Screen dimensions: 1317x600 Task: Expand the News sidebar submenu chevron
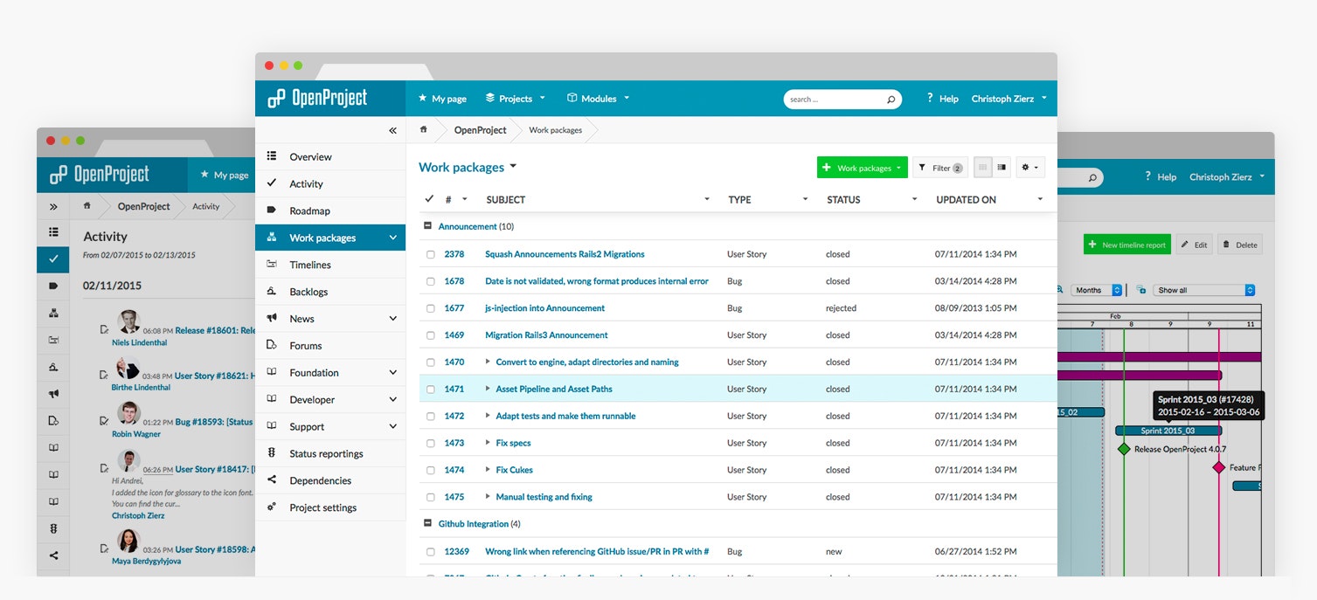coord(393,319)
